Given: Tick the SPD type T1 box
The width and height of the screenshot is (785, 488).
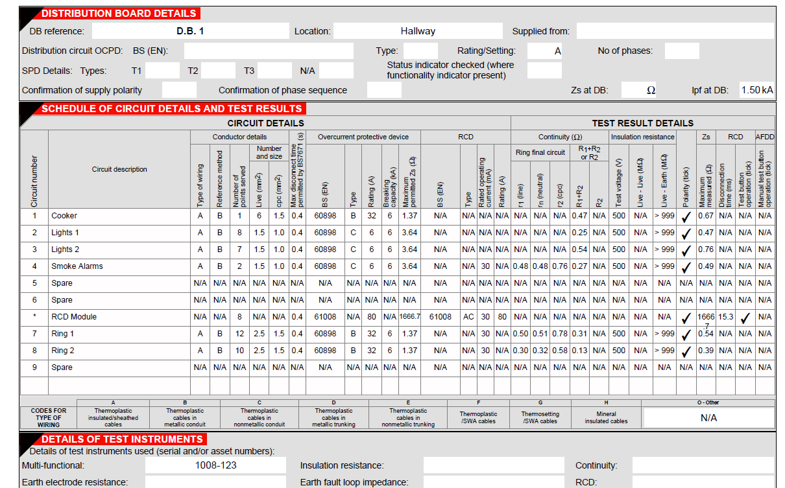Looking at the screenshot, I should point(162,71).
